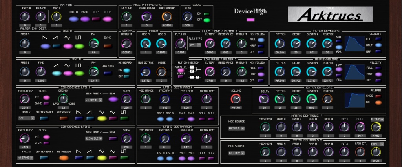Toggle square waveform in OSC B
The image size is (402, 167).
tap(79, 73)
